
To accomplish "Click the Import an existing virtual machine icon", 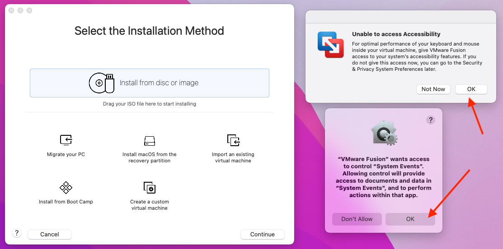I will click(233, 140).
